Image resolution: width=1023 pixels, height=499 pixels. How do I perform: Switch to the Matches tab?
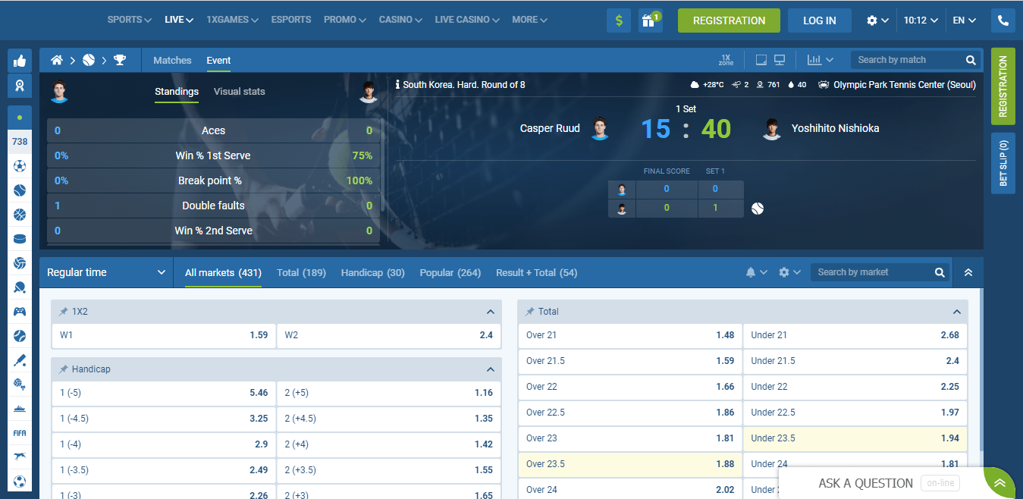pos(172,60)
